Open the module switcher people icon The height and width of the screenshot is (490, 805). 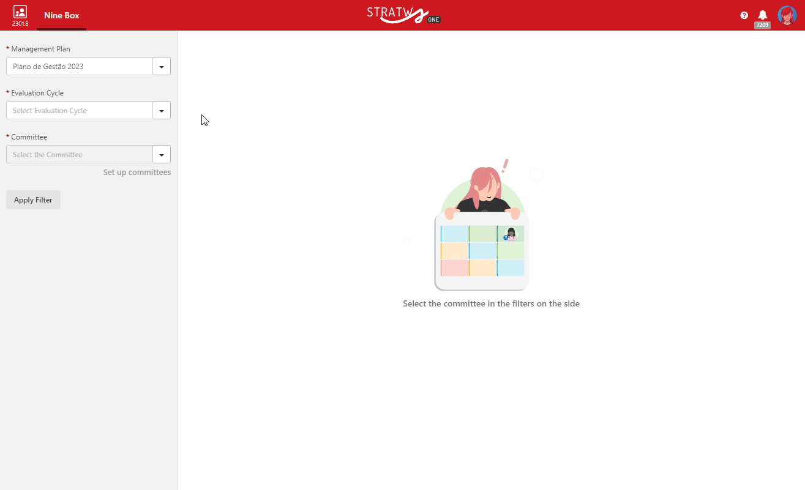click(x=20, y=12)
